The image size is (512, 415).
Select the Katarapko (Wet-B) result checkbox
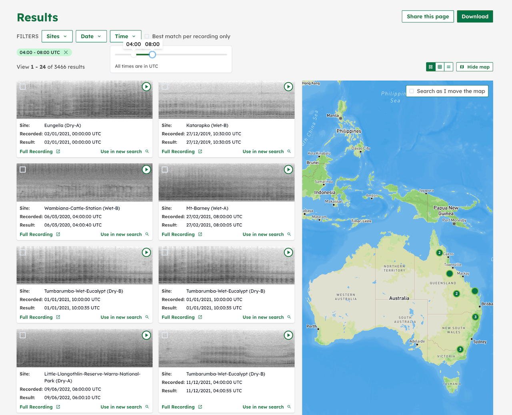(165, 87)
